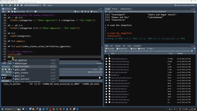Open the Plots tab
The width and height of the screenshot is (197, 111).
[111, 46]
